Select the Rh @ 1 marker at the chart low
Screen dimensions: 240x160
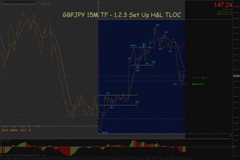pos(105,132)
